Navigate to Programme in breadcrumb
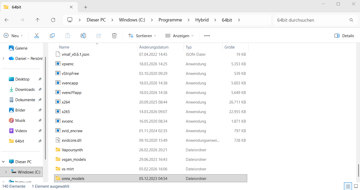Screen dimensions: 360x190 [170, 20]
